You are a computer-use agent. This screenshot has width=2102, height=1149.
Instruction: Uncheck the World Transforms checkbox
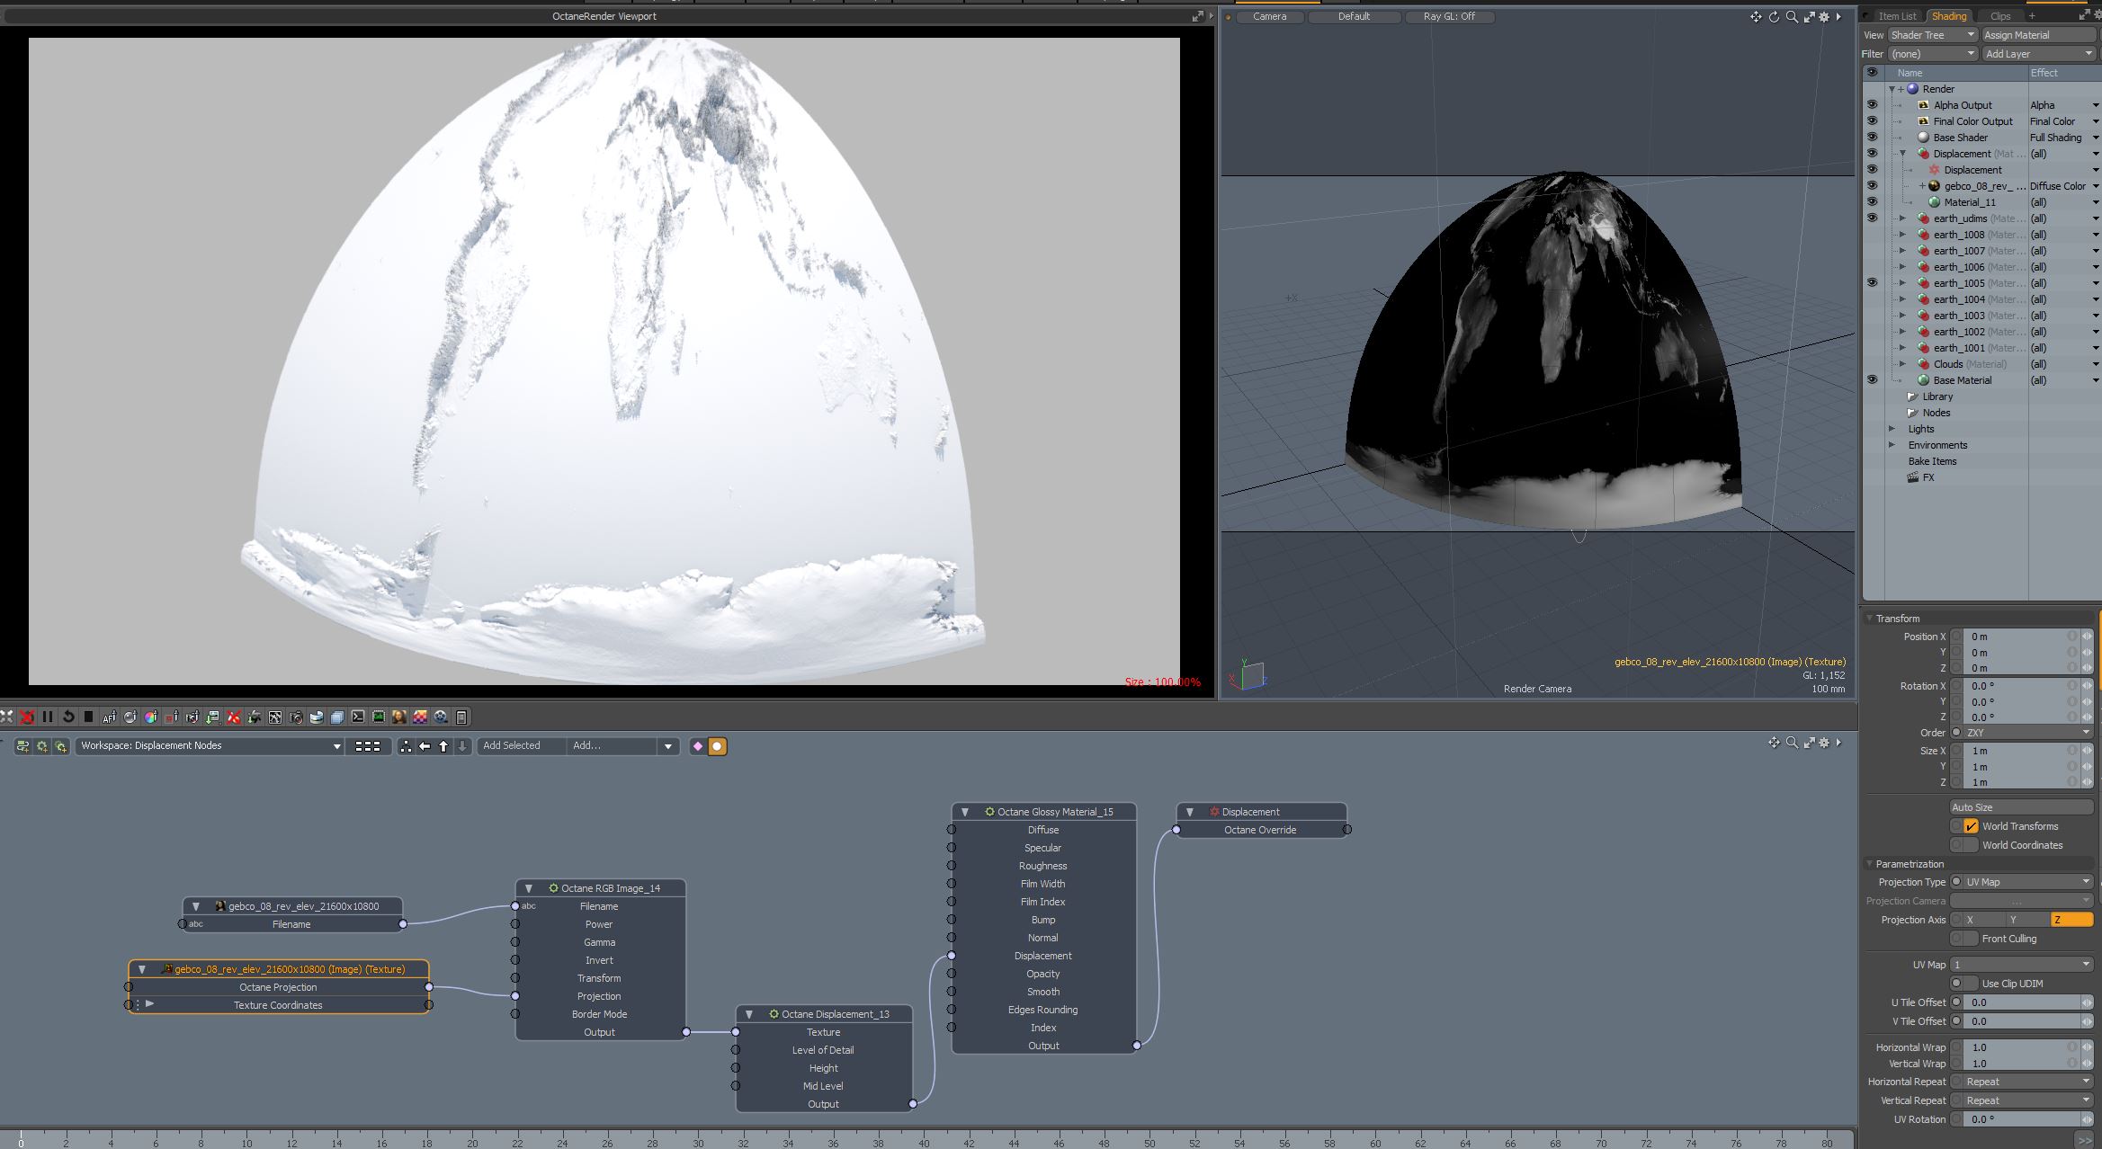(x=1971, y=826)
